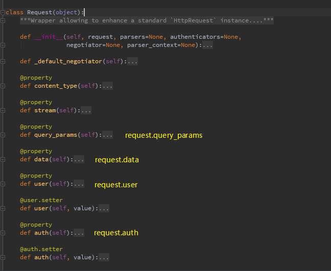Click folded ellipsis after user(self):
This screenshot has width=331, height=271.
coord(79,184)
